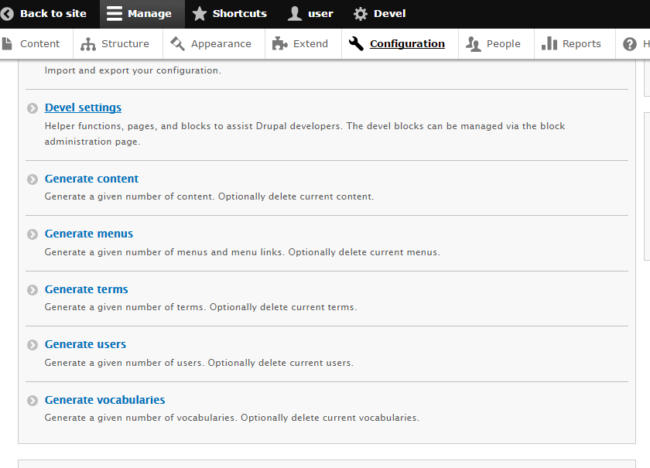Image resolution: width=650 pixels, height=468 pixels.
Task: Go to the Structure admin tab label
Action: click(125, 43)
